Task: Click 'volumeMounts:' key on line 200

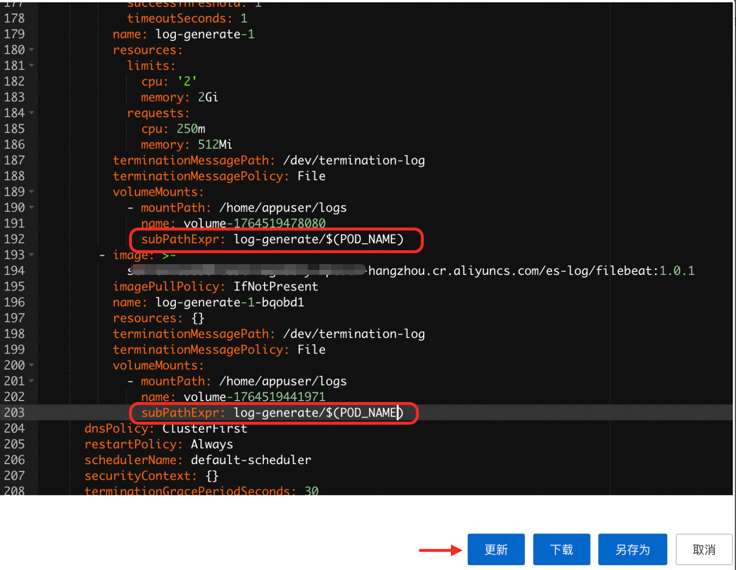Action: [x=158, y=365]
